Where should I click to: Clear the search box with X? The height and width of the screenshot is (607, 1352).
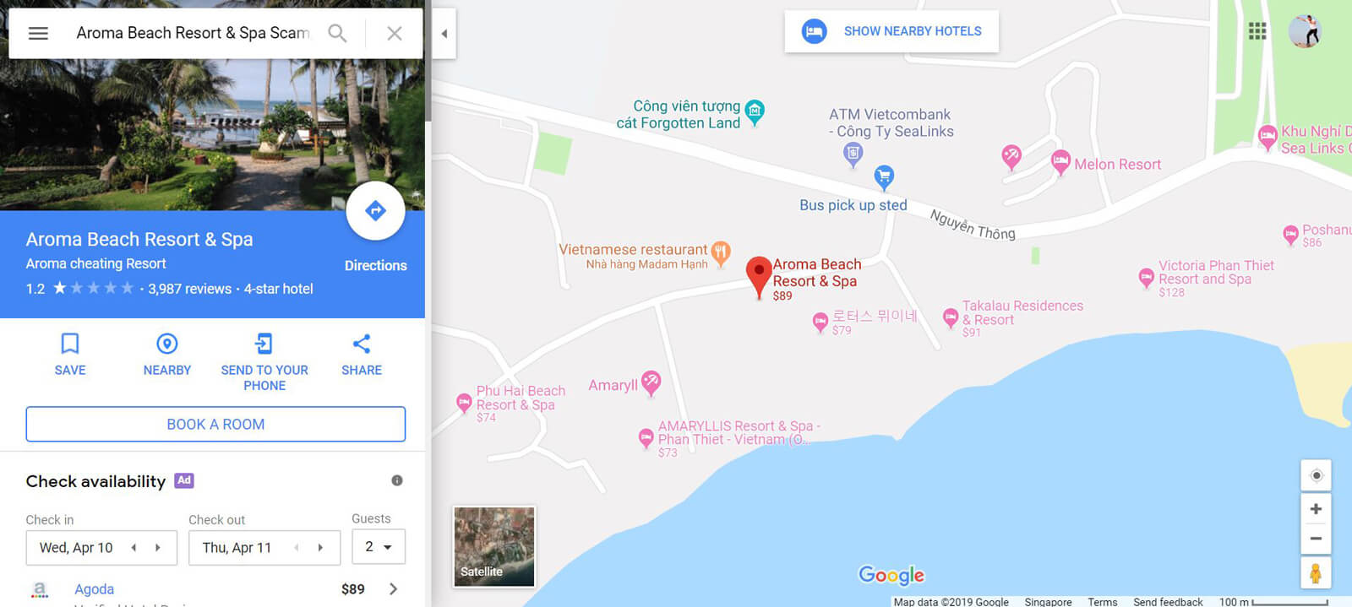click(x=394, y=33)
